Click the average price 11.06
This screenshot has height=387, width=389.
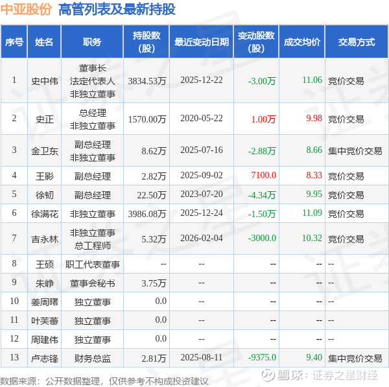(x=312, y=80)
